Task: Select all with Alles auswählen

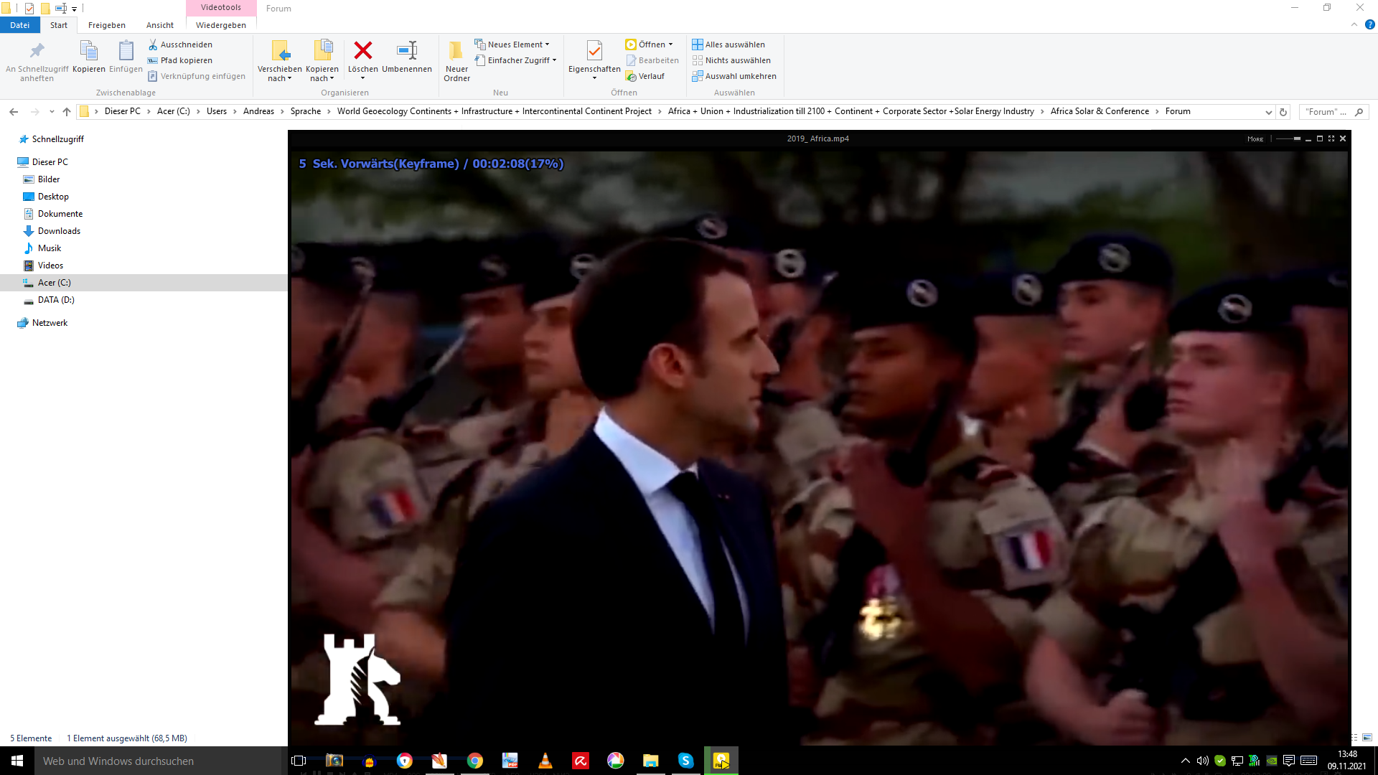Action: click(x=728, y=44)
